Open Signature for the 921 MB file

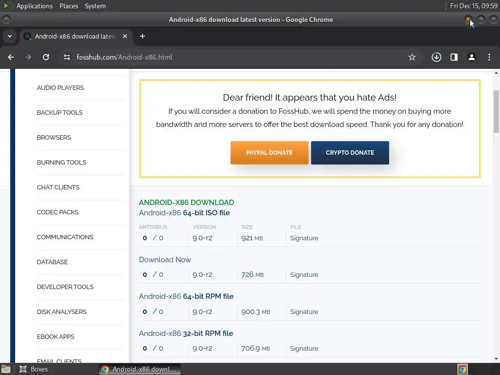[x=304, y=238]
